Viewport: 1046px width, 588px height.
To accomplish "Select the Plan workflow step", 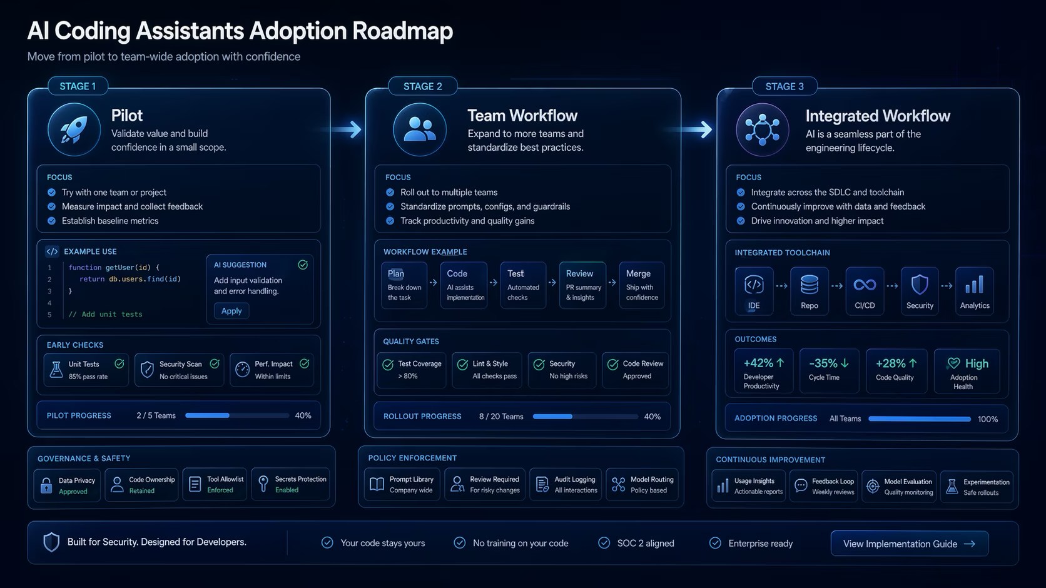I will (404, 285).
